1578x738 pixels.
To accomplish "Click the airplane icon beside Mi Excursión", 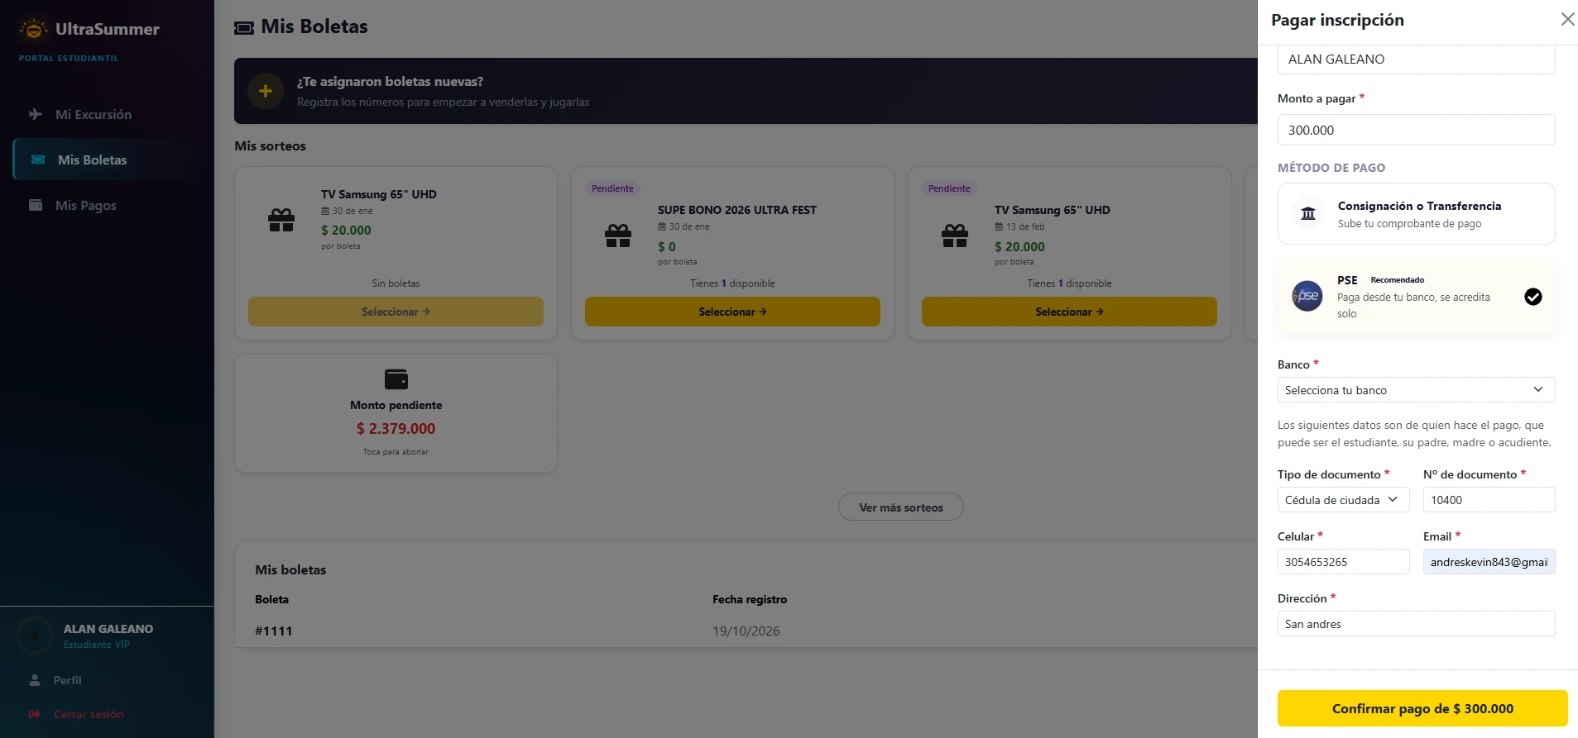I will click(36, 114).
